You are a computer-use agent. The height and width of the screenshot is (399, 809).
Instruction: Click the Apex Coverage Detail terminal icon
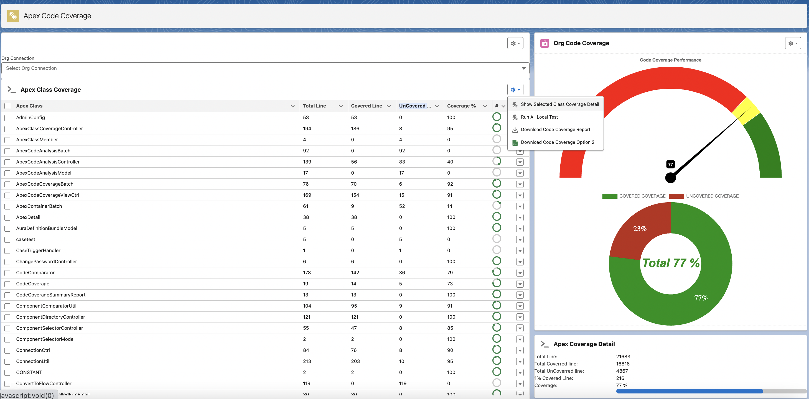545,344
